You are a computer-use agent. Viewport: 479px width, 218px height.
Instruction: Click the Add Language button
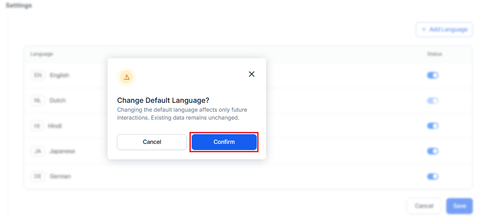tap(444, 30)
